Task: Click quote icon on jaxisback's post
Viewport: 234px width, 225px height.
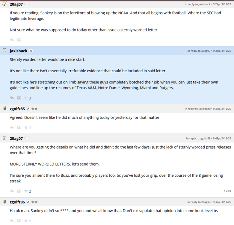Action: [19, 98]
